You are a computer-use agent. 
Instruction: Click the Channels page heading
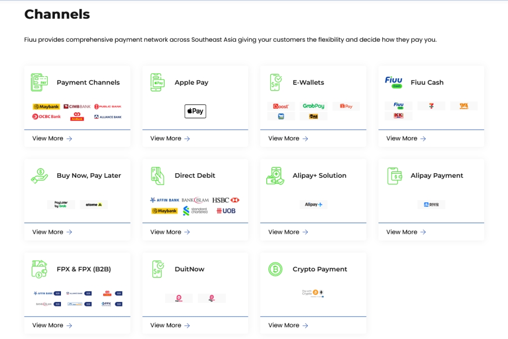[x=57, y=14]
